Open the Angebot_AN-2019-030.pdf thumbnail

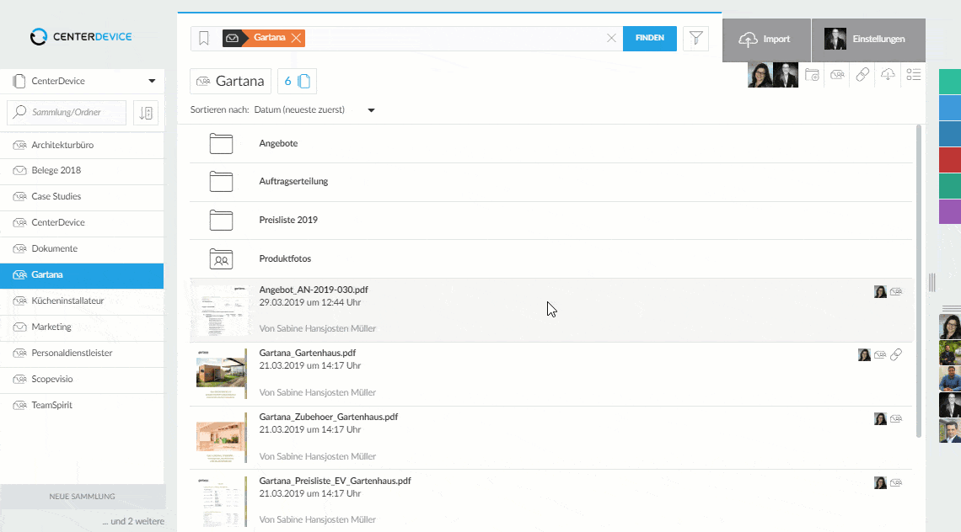(x=221, y=311)
